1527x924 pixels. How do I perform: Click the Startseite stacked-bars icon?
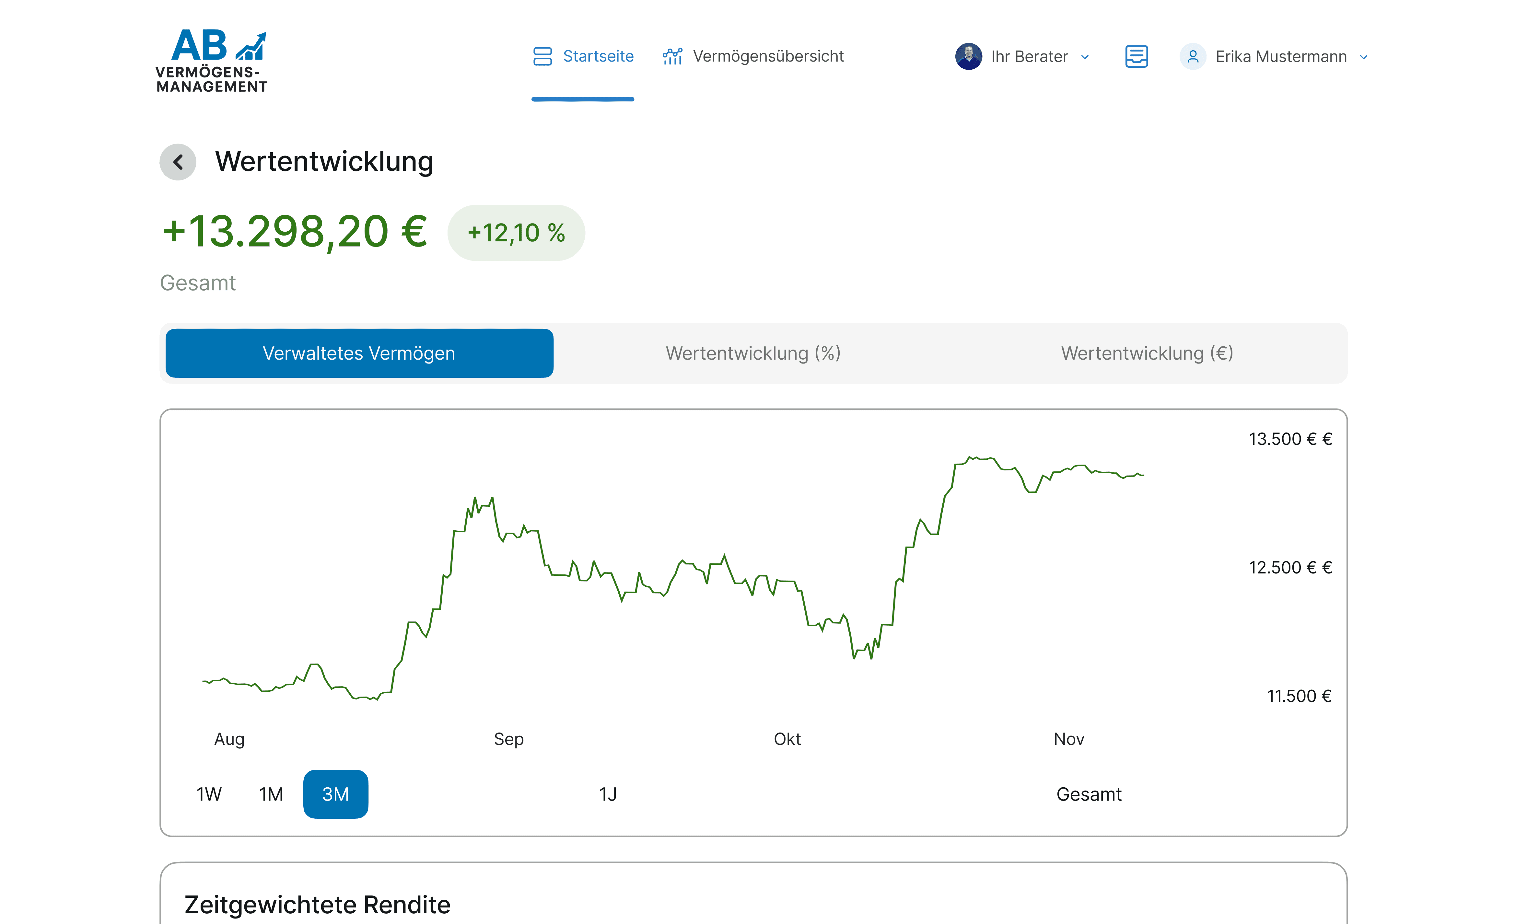click(x=542, y=56)
